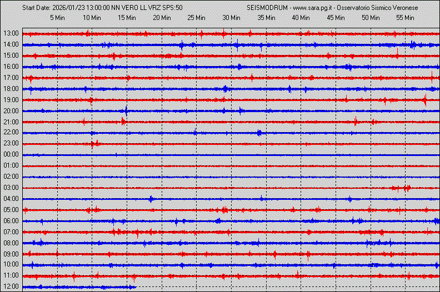Click the 40 Min column label
Viewport: 440px width, 292px height.
coord(301,18)
